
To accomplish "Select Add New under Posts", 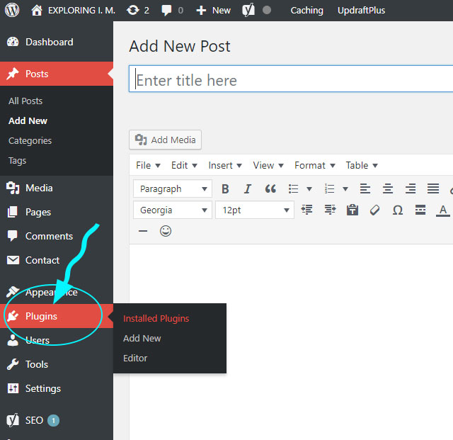I will 28,120.
